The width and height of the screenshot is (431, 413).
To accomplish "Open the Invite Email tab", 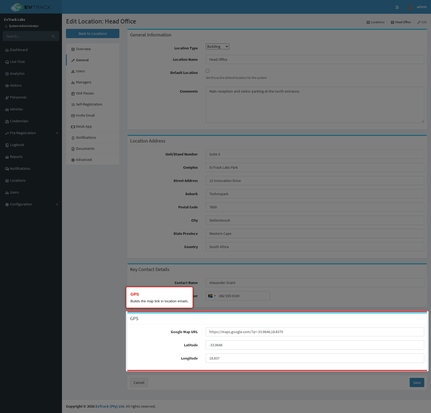I will tap(93, 116).
